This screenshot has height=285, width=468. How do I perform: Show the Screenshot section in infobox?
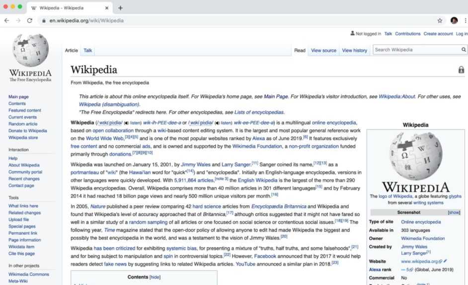pyautogui.click(x=454, y=212)
